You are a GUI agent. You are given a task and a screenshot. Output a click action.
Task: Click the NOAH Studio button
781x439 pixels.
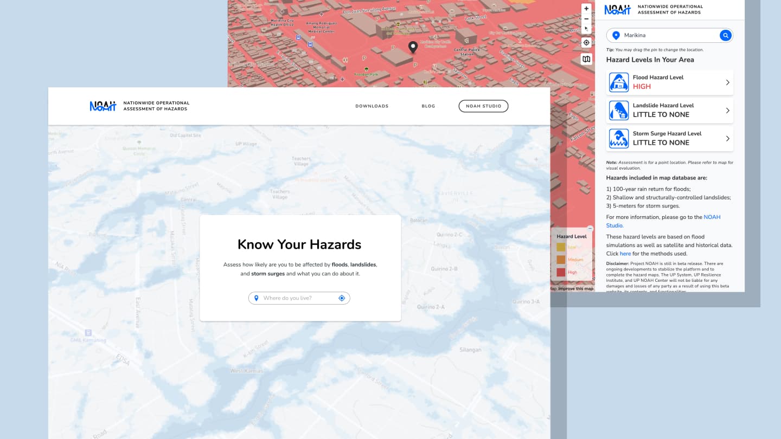click(483, 106)
